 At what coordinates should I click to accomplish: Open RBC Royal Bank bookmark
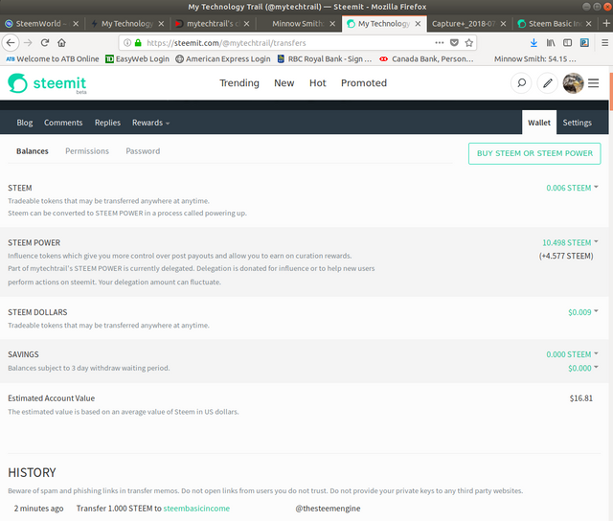tap(325, 59)
